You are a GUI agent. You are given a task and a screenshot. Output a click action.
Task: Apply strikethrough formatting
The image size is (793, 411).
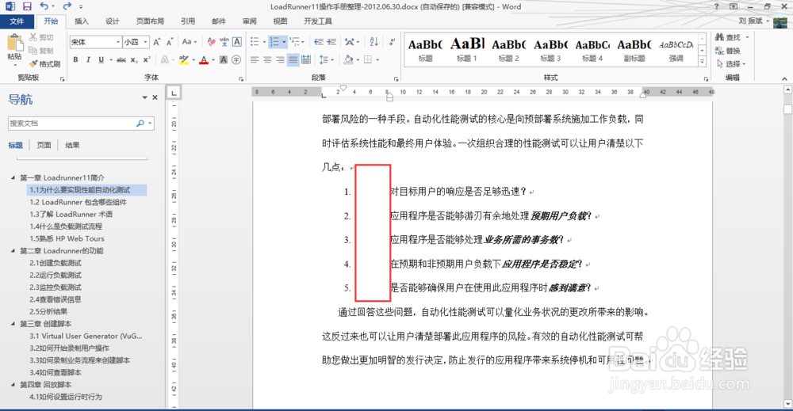121,60
